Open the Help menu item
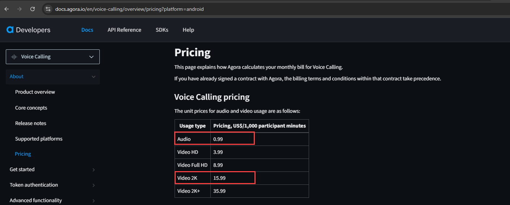Screen dimensions: 510x205 coord(188,30)
